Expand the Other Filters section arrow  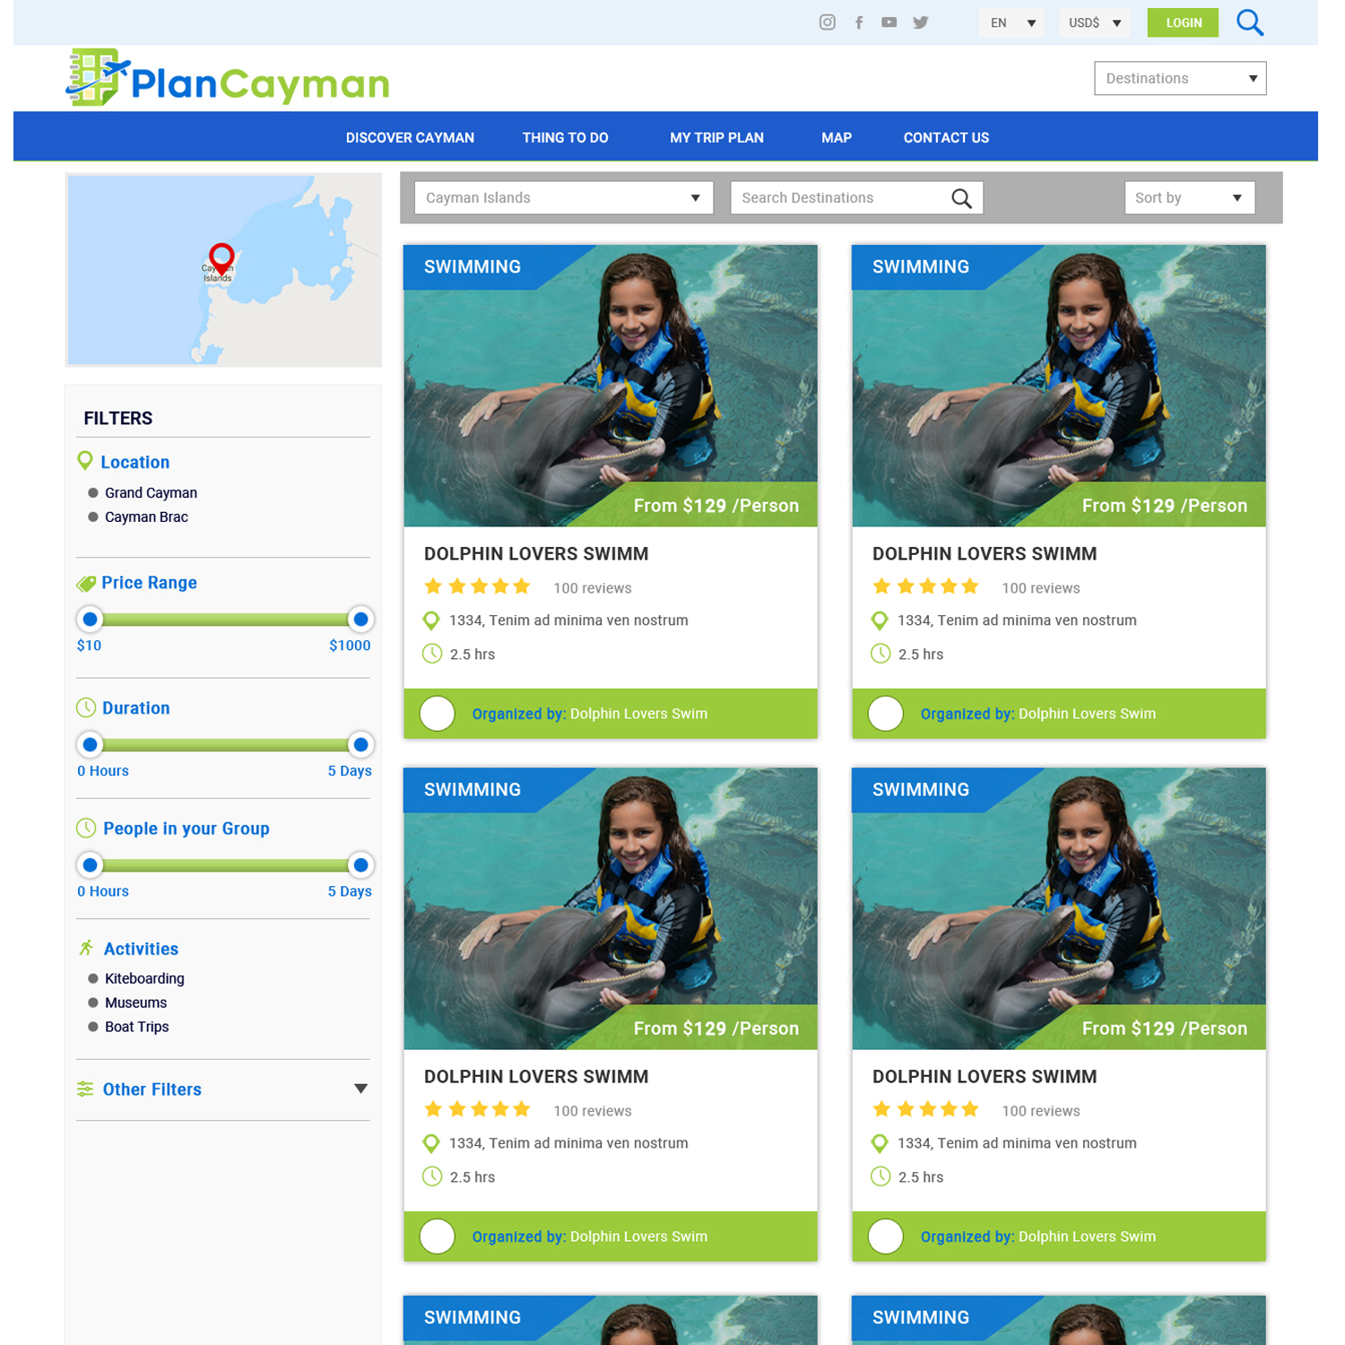360,1089
